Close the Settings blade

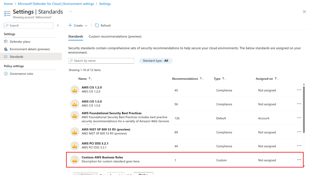pyautogui.click(x=304, y=12)
